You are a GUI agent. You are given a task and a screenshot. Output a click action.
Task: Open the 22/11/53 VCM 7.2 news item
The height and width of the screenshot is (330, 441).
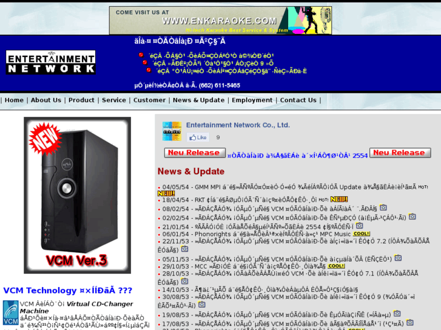coord(294,245)
